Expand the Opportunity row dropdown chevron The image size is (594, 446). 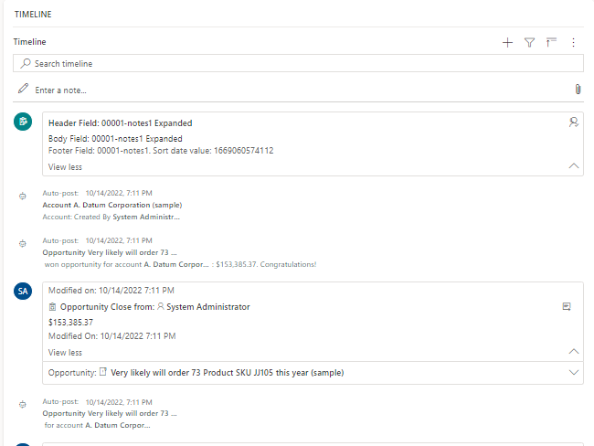[x=573, y=373]
